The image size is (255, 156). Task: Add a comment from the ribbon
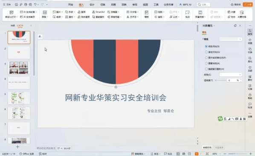click(x=187, y=14)
